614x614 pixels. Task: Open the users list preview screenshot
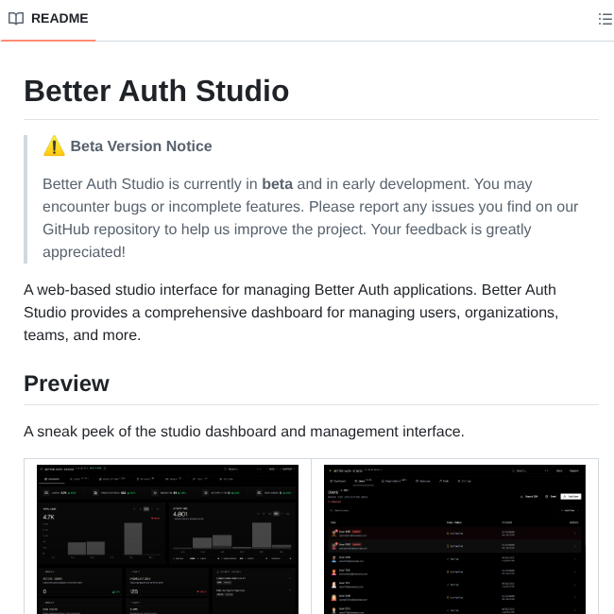point(454,539)
